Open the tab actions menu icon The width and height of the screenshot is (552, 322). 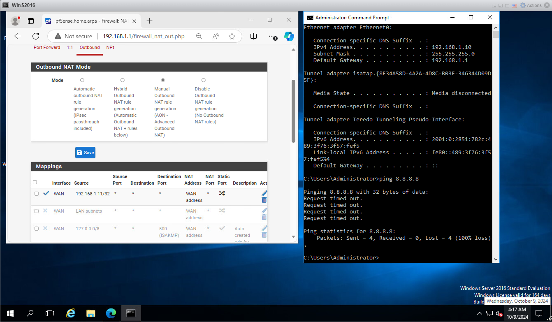[x=31, y=21]
